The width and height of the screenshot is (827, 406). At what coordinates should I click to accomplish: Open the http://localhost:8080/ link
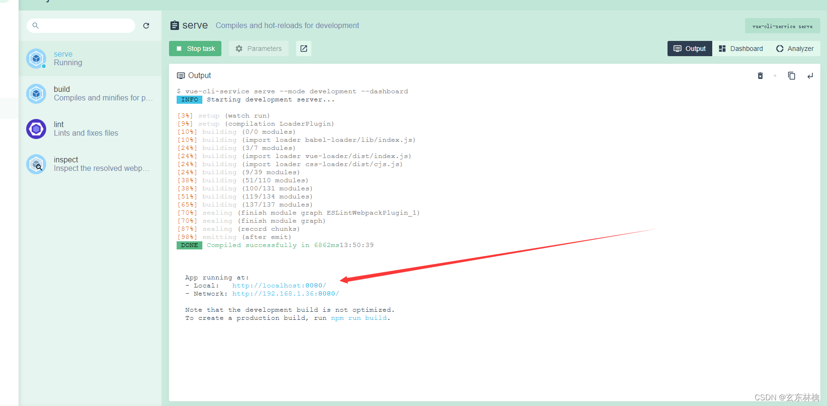279,286
